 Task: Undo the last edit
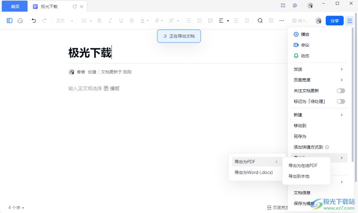(34, 21)
